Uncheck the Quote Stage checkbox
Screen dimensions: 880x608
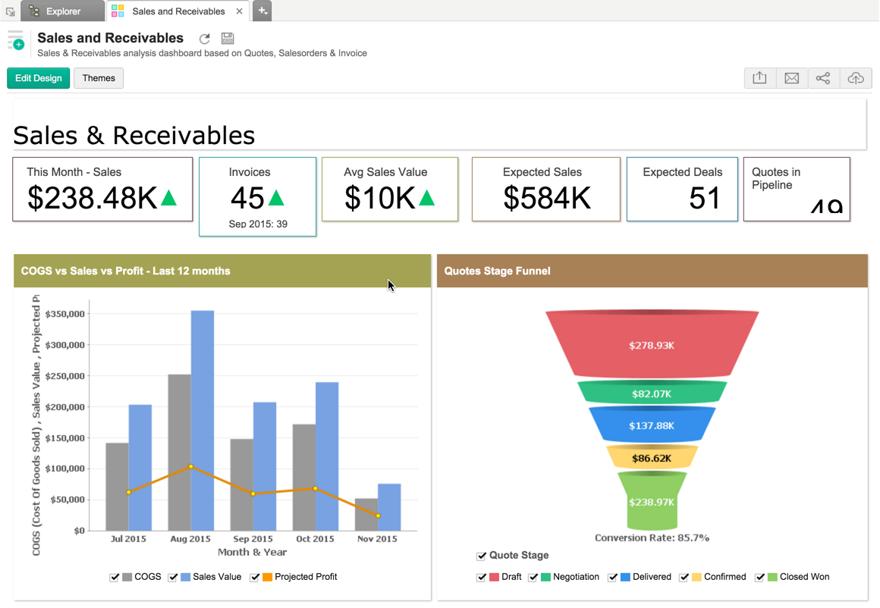point(481,556)
